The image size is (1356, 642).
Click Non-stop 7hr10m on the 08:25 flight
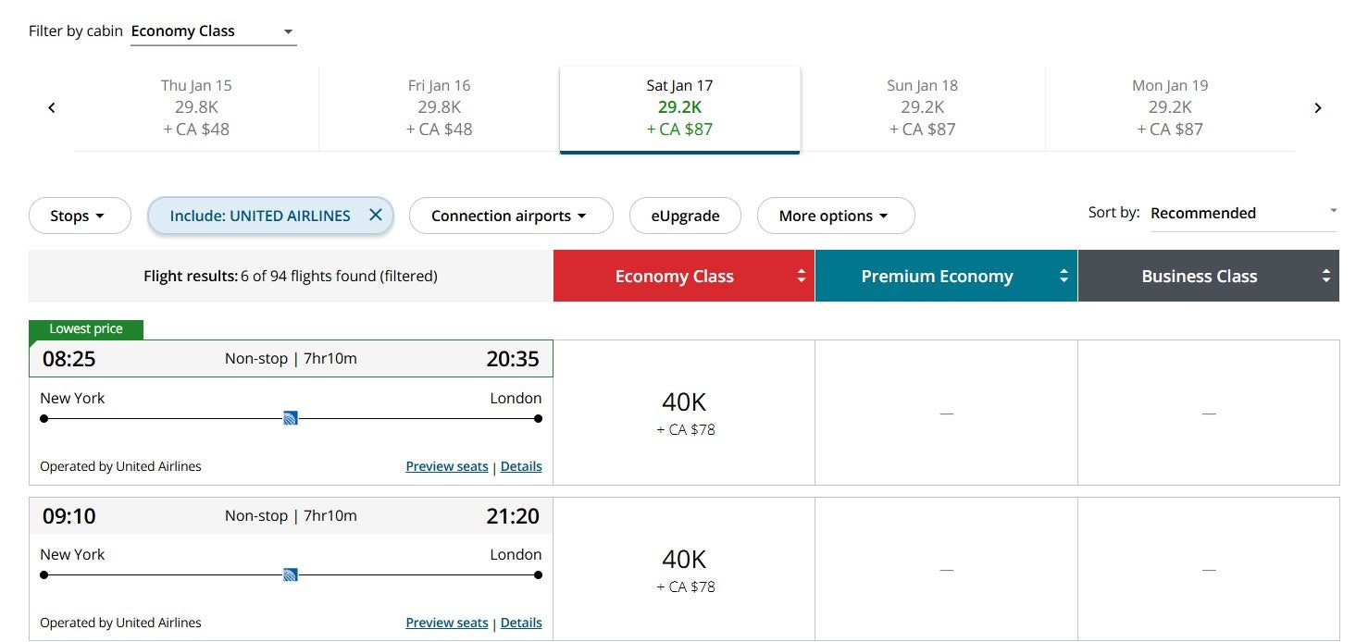[x=291, y=359]
